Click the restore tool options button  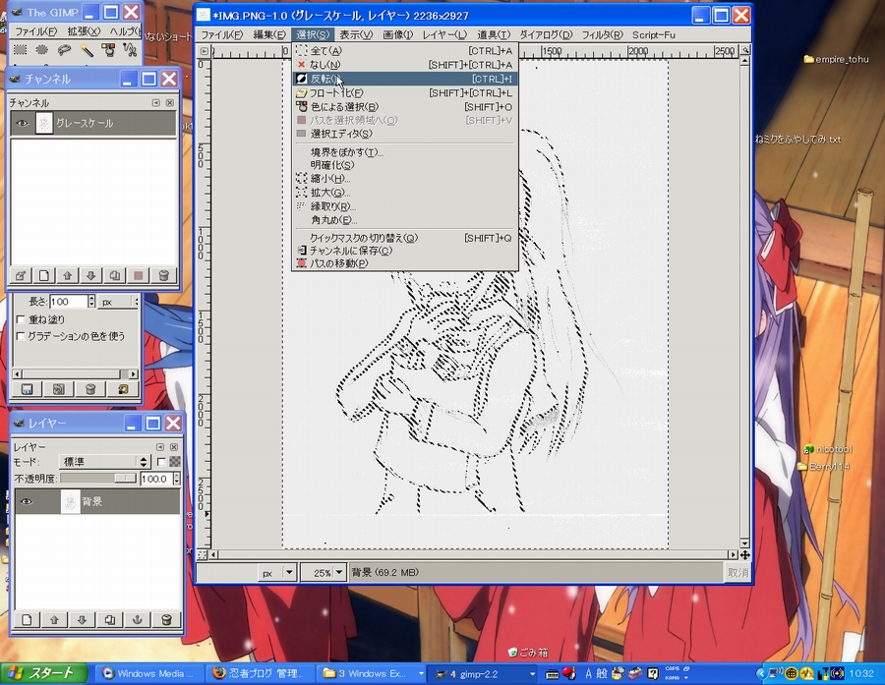click(59, 389)
